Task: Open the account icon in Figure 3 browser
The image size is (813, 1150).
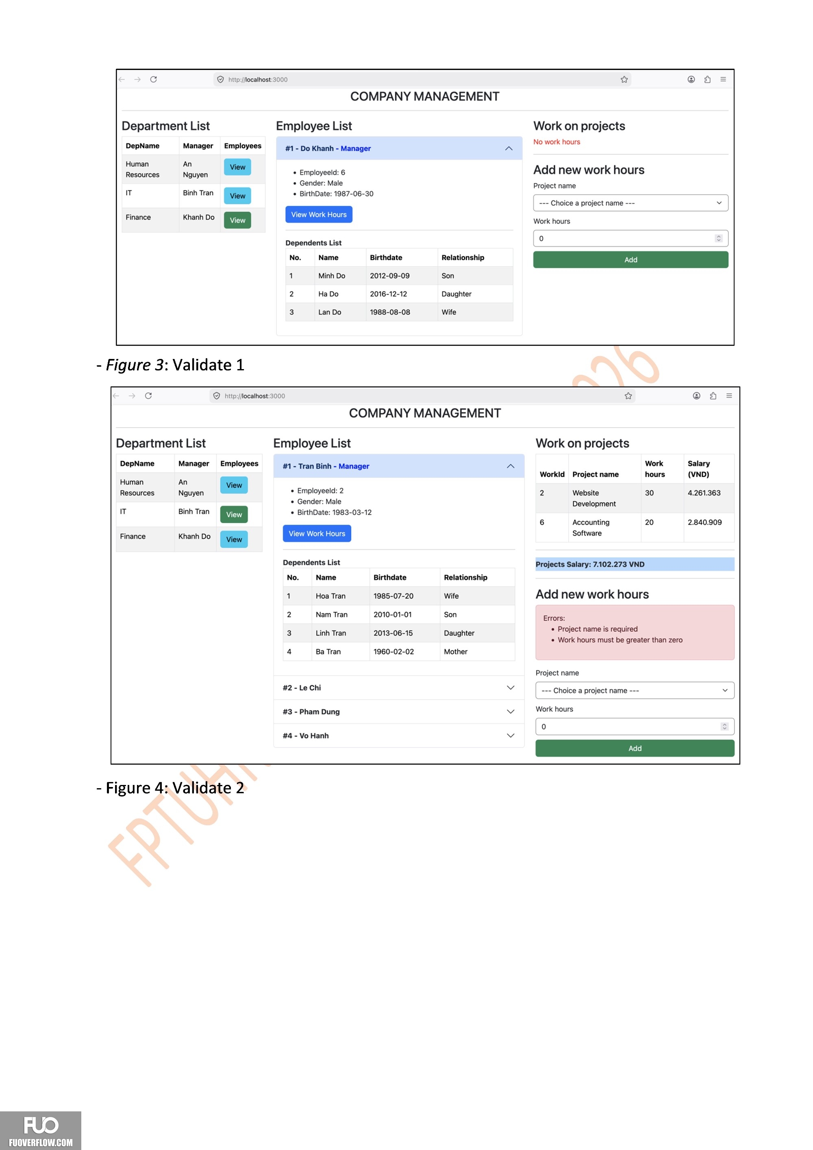Action: [691, 79]
